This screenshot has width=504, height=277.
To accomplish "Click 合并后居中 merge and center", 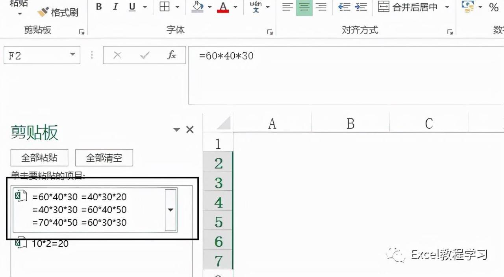I will click(x=408, y=7).
